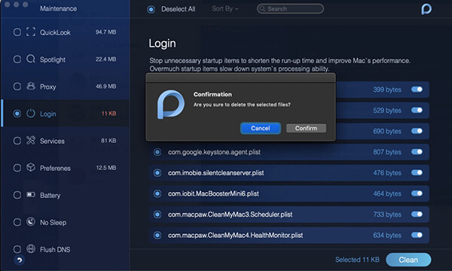
Task: Turn off the 399 bytes row switch
Action: 417,90
